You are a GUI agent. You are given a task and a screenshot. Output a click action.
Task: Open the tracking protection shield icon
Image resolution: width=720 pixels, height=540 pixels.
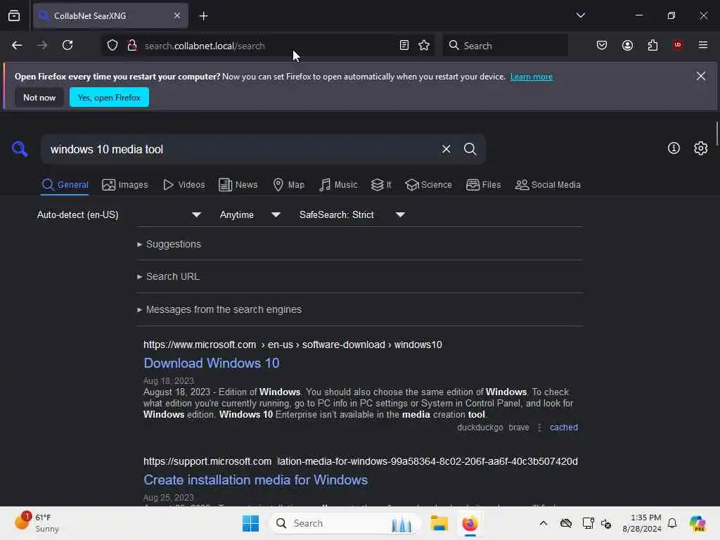[x=112, y=46]
